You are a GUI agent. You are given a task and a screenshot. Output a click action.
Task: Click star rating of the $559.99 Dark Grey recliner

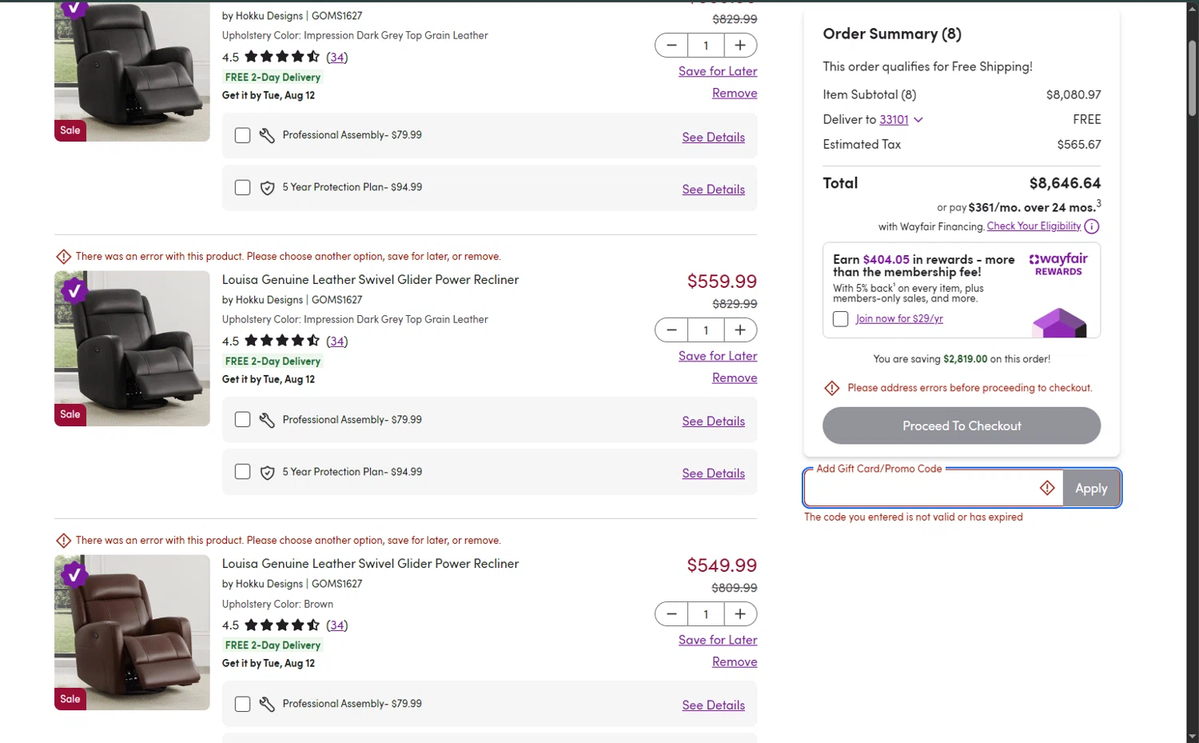click(x=282, y=341)
